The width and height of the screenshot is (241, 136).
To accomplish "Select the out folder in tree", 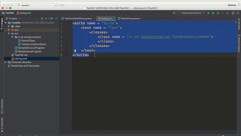I will point(17,30).
